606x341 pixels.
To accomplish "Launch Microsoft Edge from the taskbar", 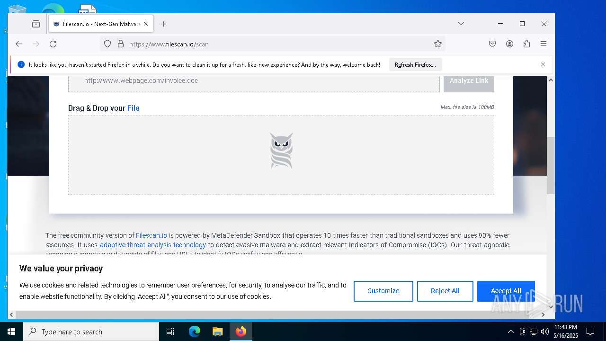I will [195, 332].
